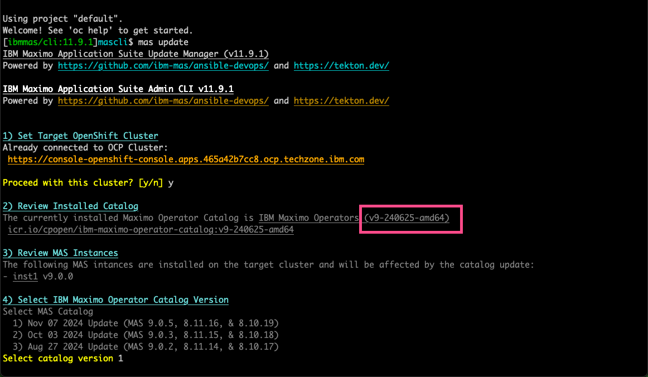The height and width of the screenshot is (377, 648).
Task: Click the 'Welcome! See oc help' line
Action: point(98,31)
